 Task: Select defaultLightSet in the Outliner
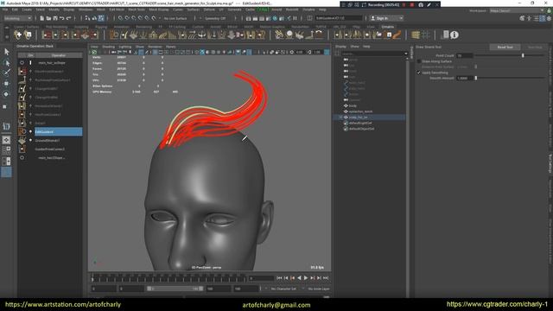pos(360,123)
